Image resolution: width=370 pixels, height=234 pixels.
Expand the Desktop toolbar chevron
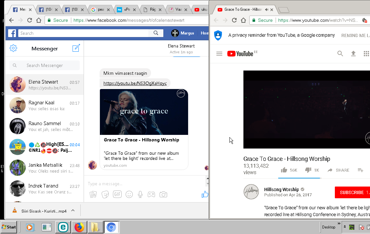point(339,223)
